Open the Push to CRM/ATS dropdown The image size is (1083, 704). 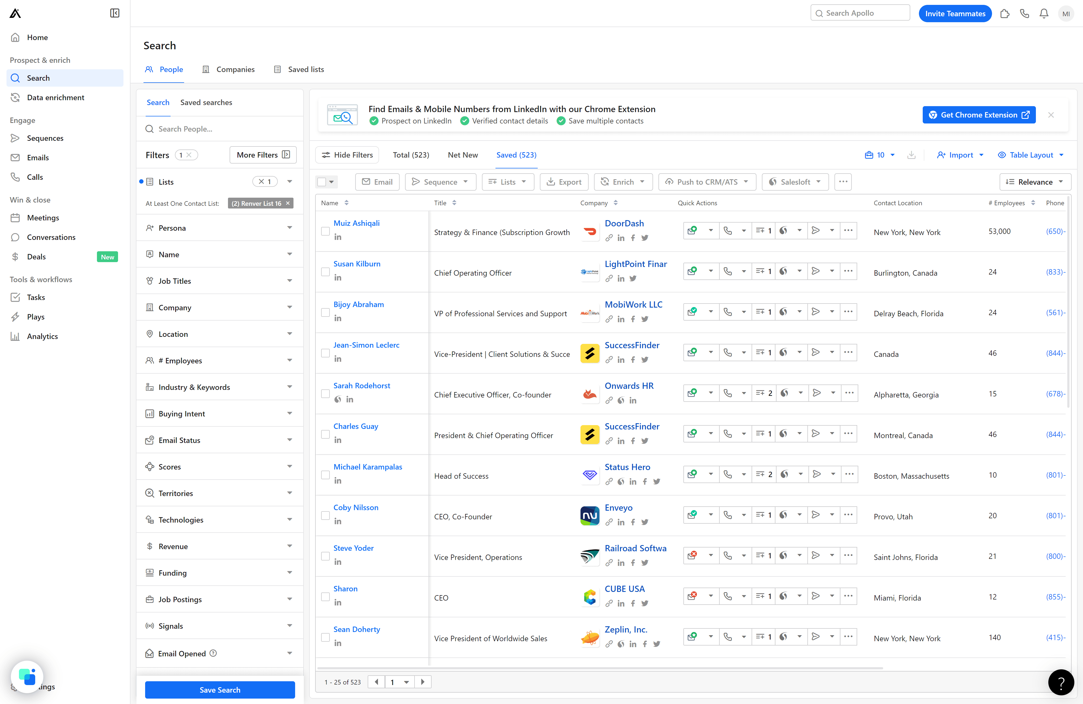click(707, 182)
